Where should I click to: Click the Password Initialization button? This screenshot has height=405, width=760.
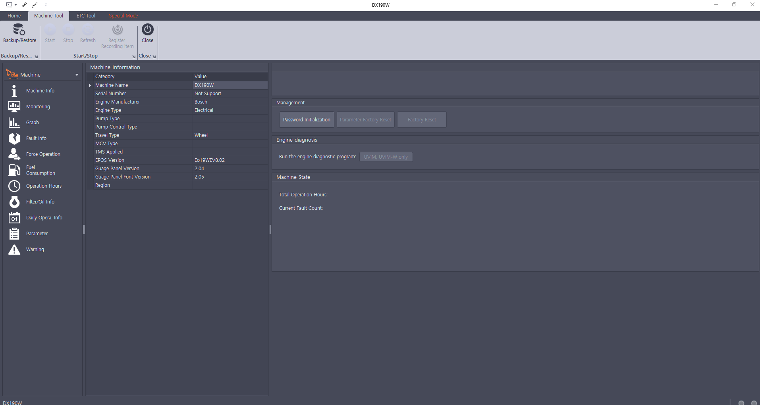[x=307, y=120]
